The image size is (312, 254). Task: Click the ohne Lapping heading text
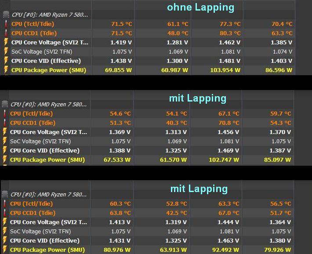point(200,7)
